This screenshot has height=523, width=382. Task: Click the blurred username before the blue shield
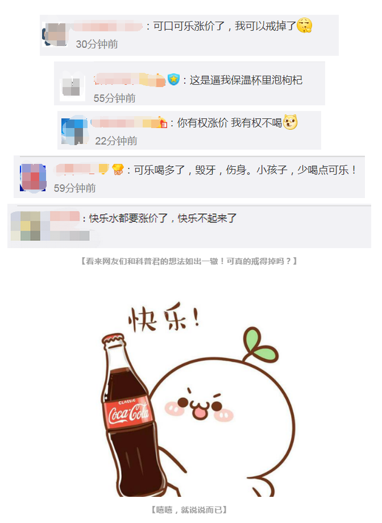[x=130, y=80]
